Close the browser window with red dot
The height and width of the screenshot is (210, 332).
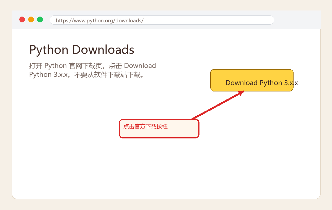pyautogui.click(x=22, y=19)
